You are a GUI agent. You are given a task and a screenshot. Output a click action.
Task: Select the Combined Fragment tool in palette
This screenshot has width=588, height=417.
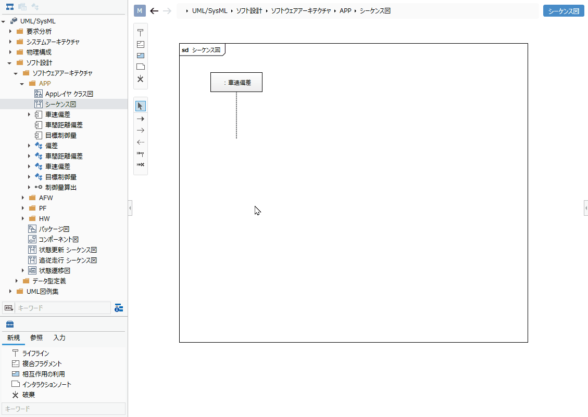pyautogui.click(x=141, y=45)
